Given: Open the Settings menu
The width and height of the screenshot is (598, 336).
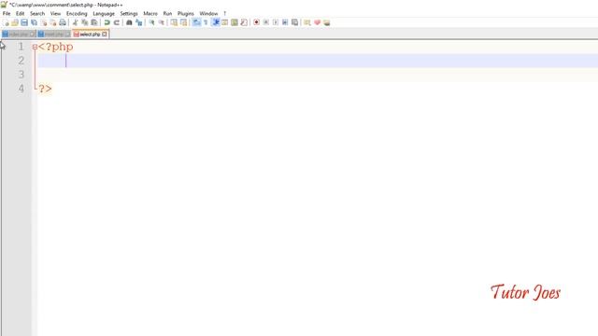Looking at the screenshot, I should pyautogui.click(x=129, y=13).
